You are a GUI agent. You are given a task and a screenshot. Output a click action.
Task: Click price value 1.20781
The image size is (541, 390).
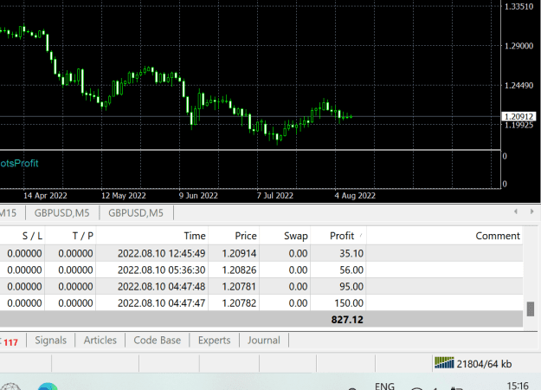pos(239,287)
